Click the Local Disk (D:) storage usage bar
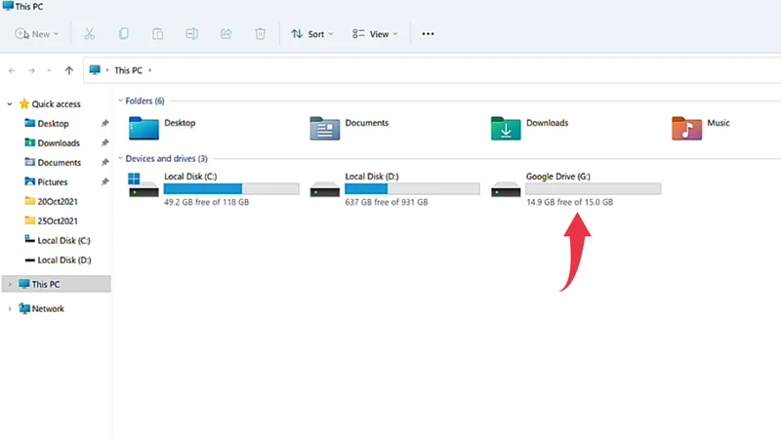Screen dimensions: 781x439 point(414,188)
